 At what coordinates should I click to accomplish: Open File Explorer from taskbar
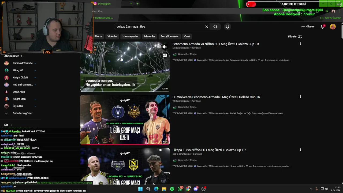coord(164,189)
